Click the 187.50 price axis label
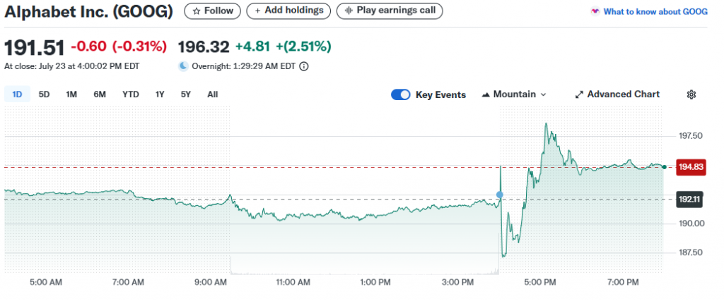724x301 pixels. [x=690, y=252]
